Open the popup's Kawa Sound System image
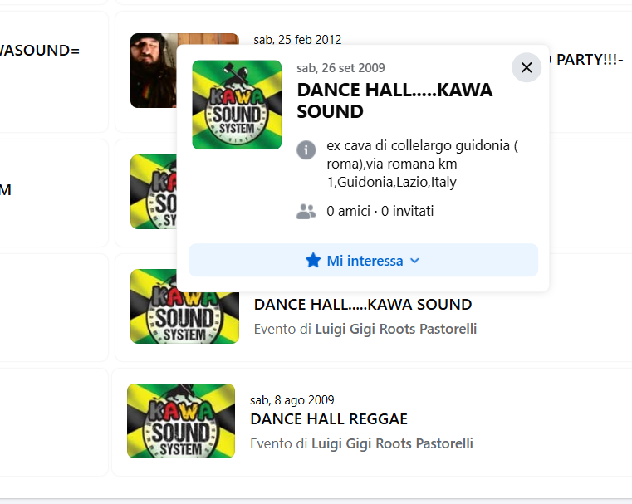The height and width of the screenshot is (504, 632). [x=237, y=105]
